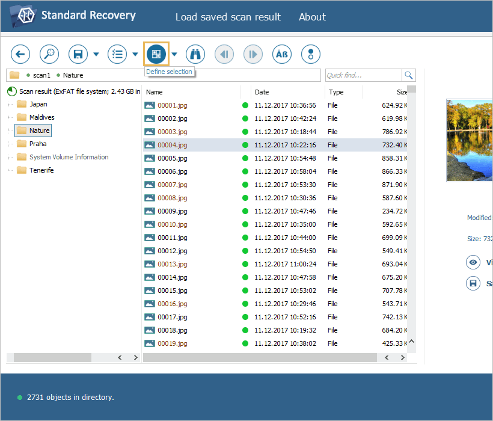Screen dimensions: 493x421
Task: Select file 00002.jpg
Action: point(173,118)
